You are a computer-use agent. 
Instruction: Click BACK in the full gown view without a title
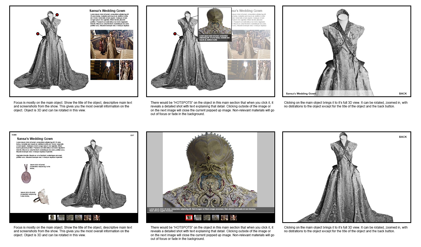click(403, 137)
